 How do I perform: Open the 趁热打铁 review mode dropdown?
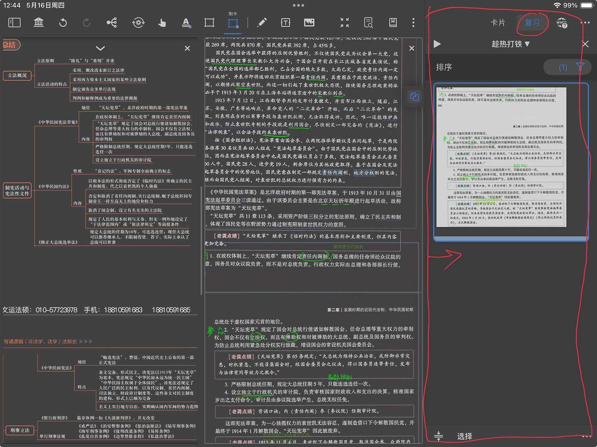point(511,44)
